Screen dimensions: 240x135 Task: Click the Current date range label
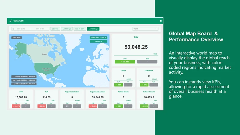24,76
